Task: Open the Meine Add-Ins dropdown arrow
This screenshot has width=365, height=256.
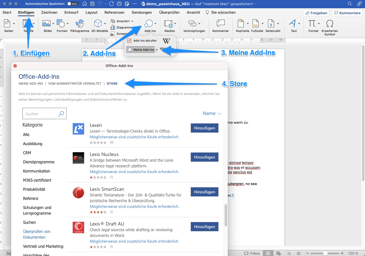Action: click(157, 50)
